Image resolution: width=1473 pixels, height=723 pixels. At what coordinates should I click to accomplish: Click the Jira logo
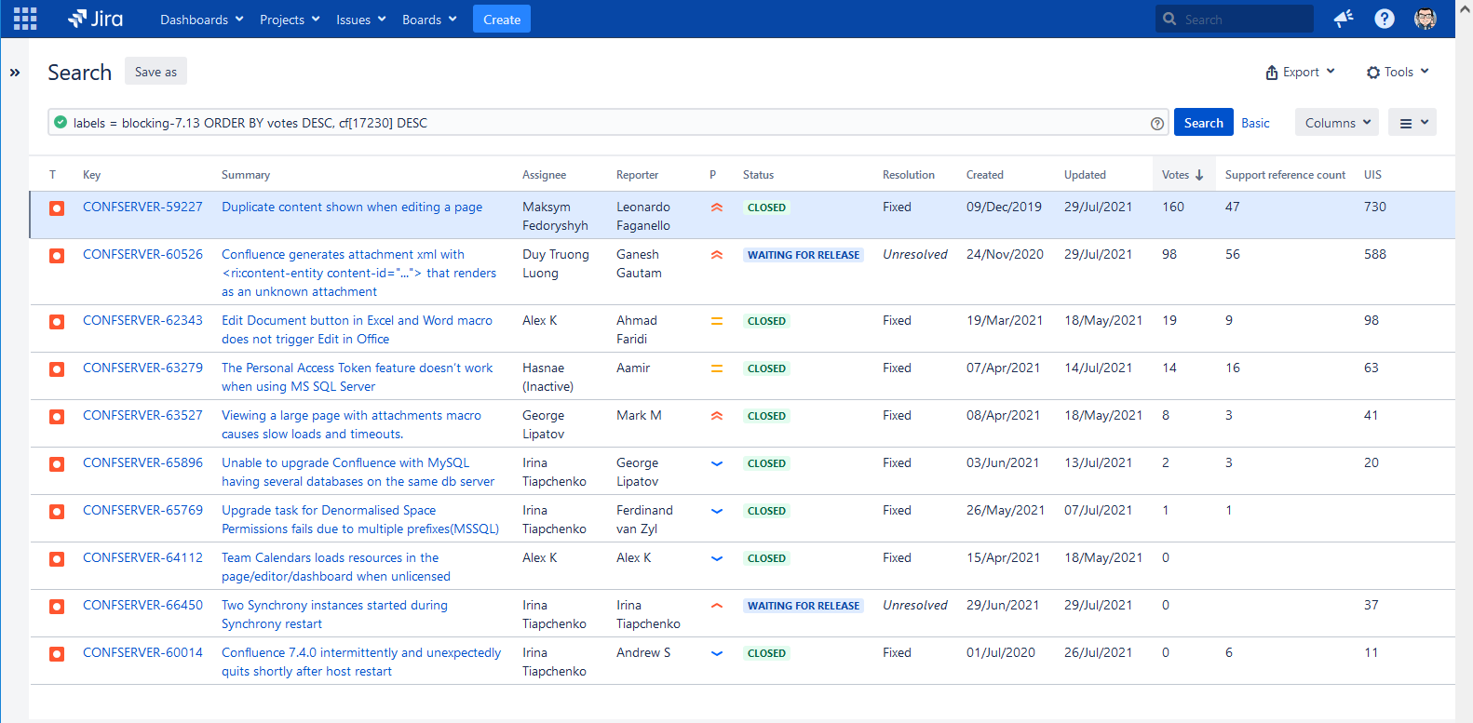[x=96, y=19]
